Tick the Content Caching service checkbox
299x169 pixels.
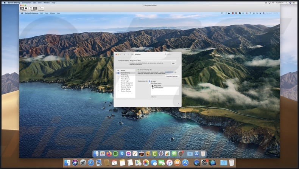coord(118,91)
